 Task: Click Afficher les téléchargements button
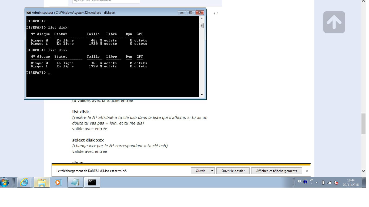277,171
